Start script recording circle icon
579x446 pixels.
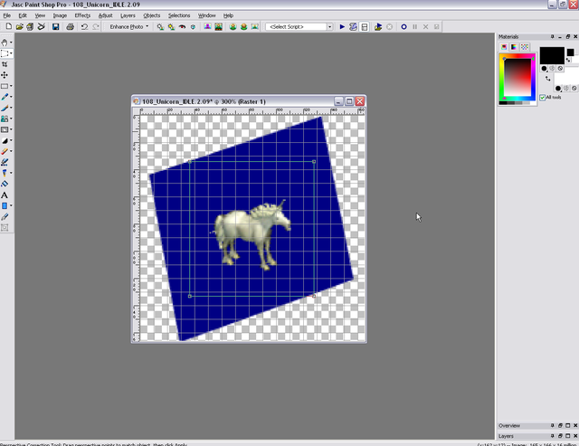[x=403, y=26]
